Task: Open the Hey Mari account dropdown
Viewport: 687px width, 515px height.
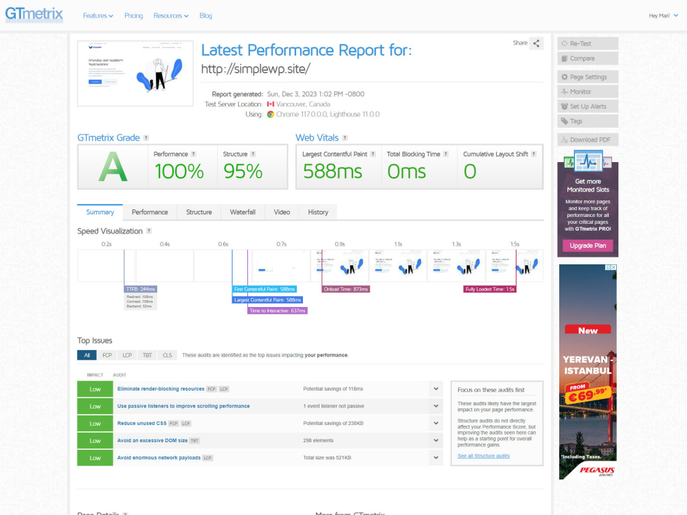Action: pyautogui.click(x=664, y=16)
